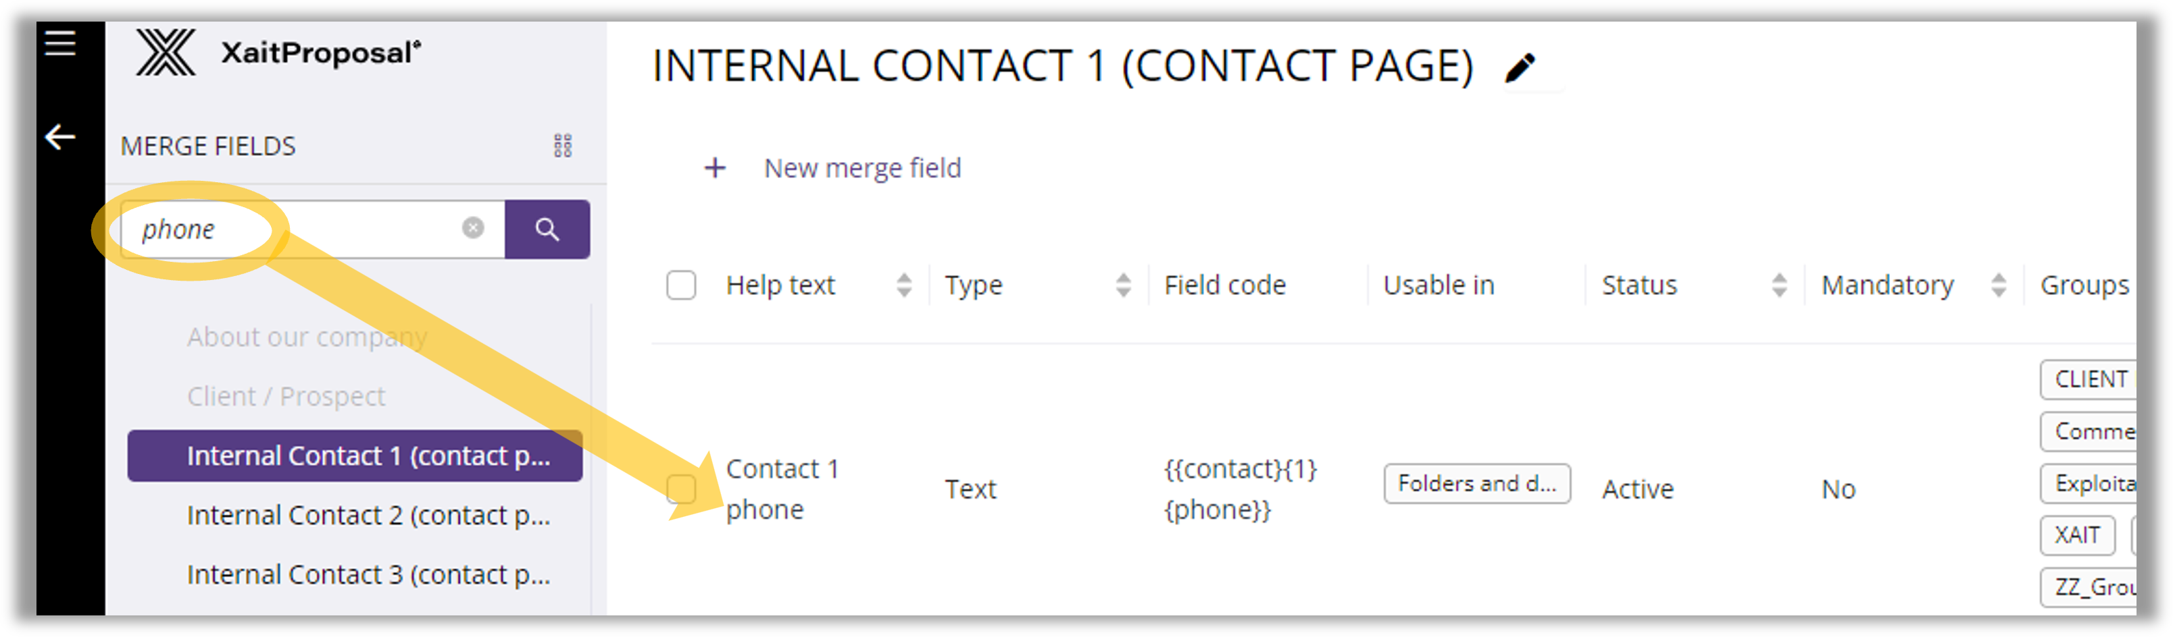Edit the Internal Contact 1 title
2173x637 pixels.
pos(1520,67)
